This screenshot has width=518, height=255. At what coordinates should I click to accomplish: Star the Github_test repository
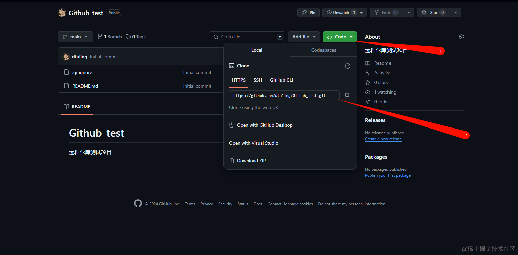(433, 12)
